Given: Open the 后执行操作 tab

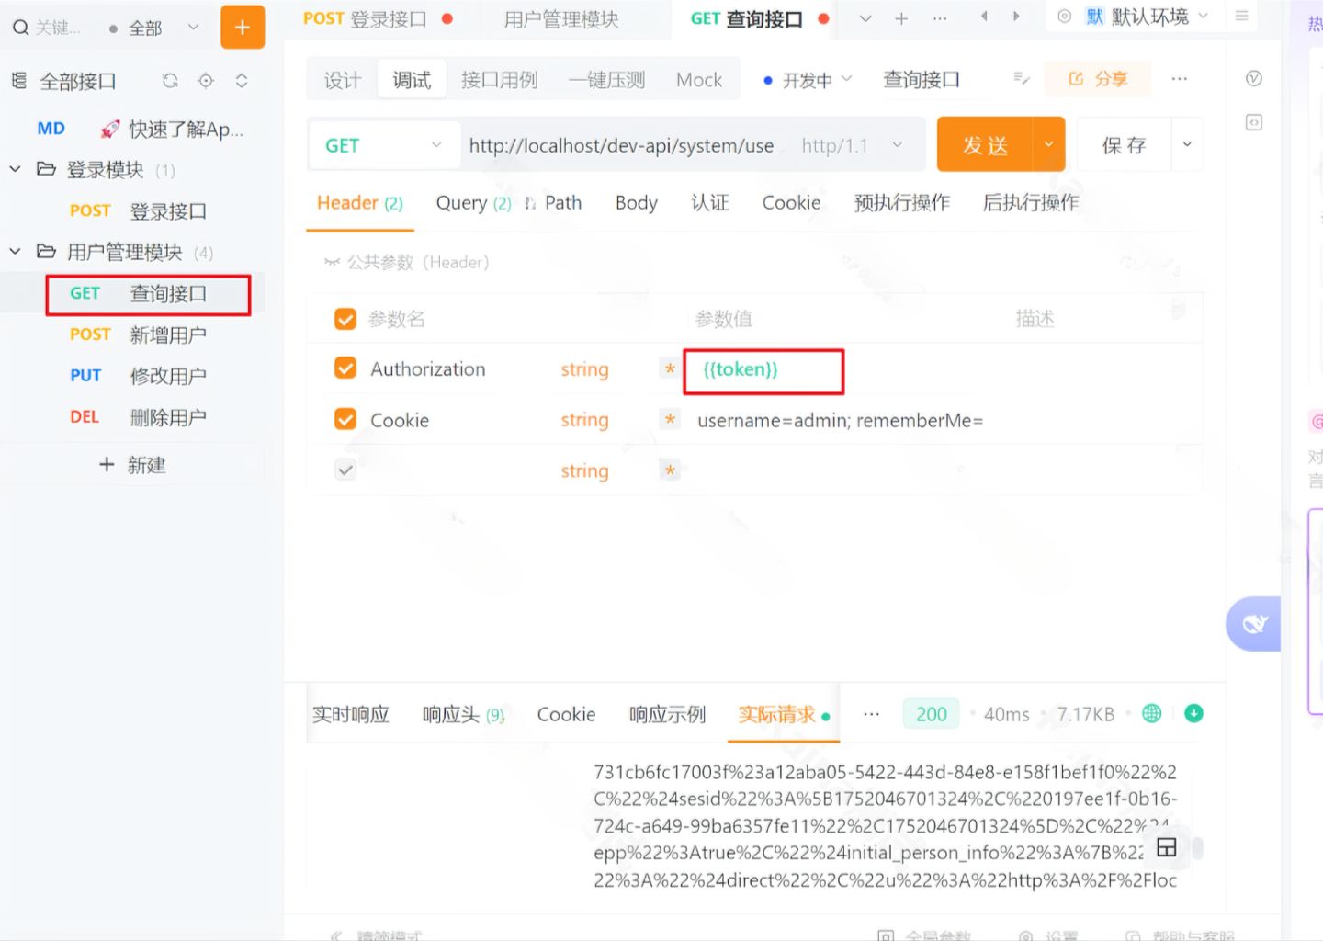Looking at the screenshot, I should pos(1031,203).
